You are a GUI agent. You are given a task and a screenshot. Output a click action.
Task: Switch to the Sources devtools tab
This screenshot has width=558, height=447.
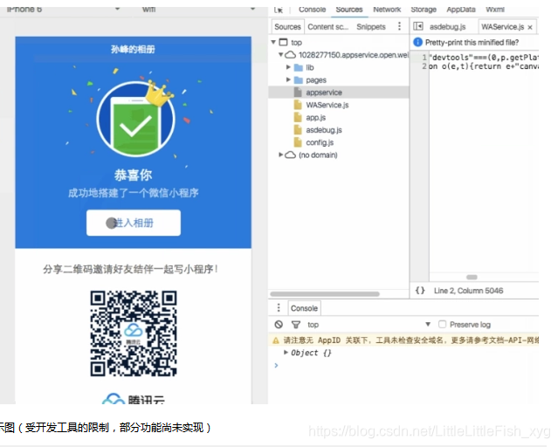(x=349, y=10)
